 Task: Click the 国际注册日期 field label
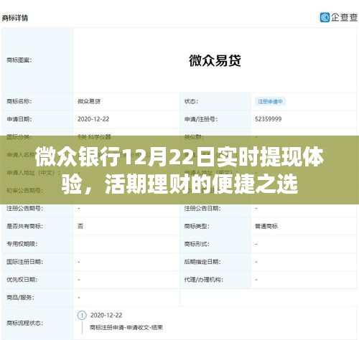24,262
